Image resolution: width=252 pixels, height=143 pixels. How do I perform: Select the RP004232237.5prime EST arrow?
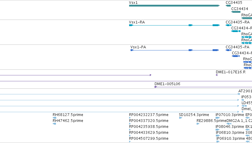pyautogui.click(x=130, y=118)
